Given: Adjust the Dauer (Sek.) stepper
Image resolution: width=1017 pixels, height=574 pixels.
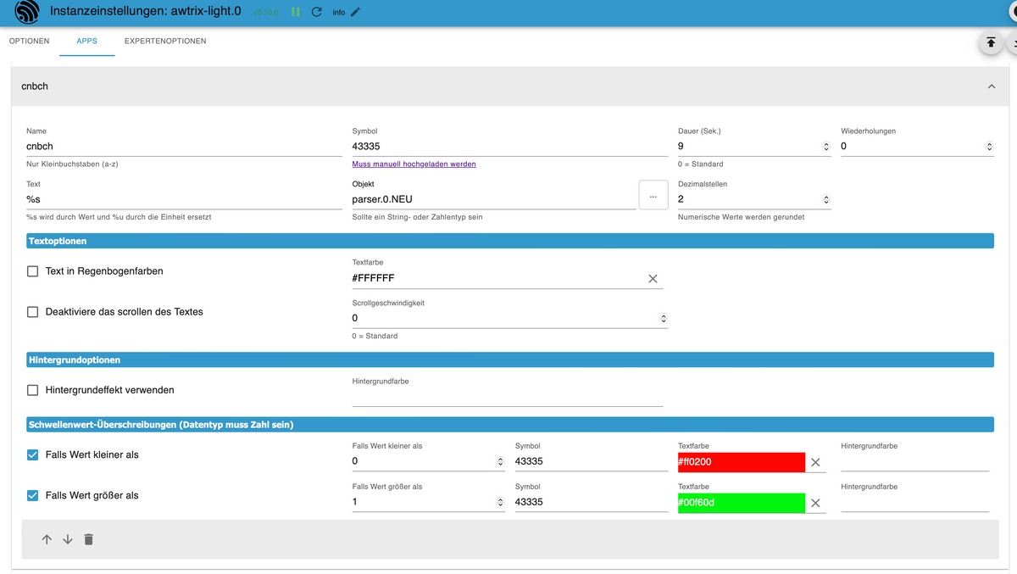Looking at the screenshot, I should [x=826, y=147].
